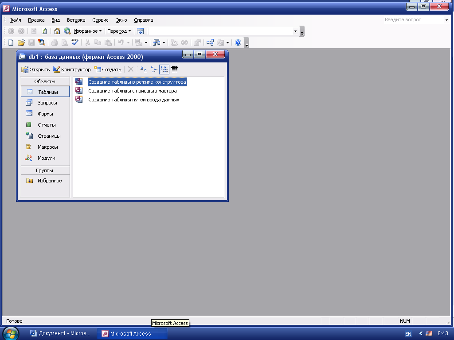This screenshot has height=340, width=454.
Task: Click the Forward arrow on the Web toolbar
Action: [x=21, y=31]
